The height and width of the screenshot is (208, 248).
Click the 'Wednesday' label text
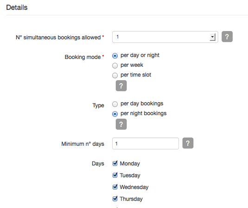tap(134, 187)
